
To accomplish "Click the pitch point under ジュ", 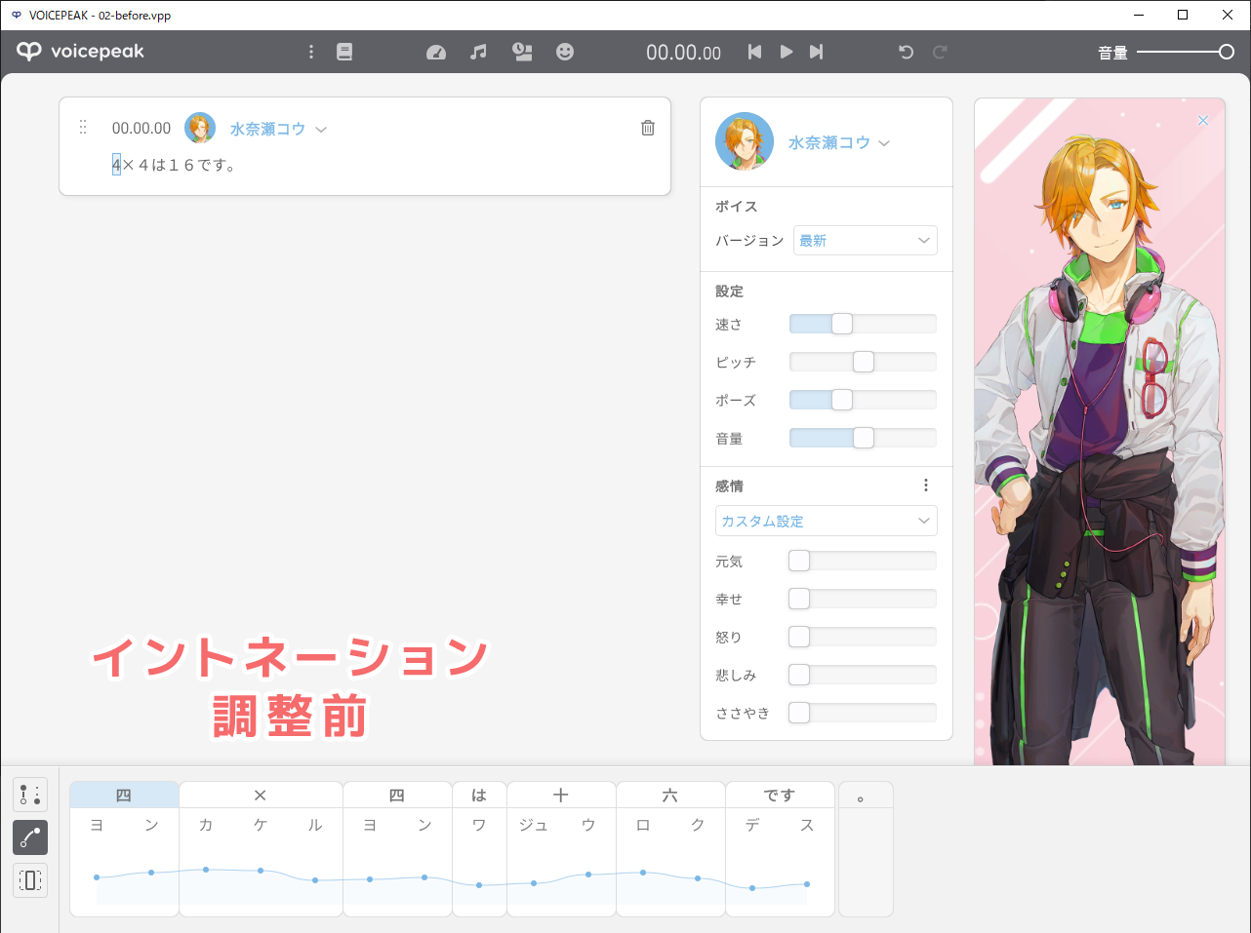I will click(x=534, y=883).
